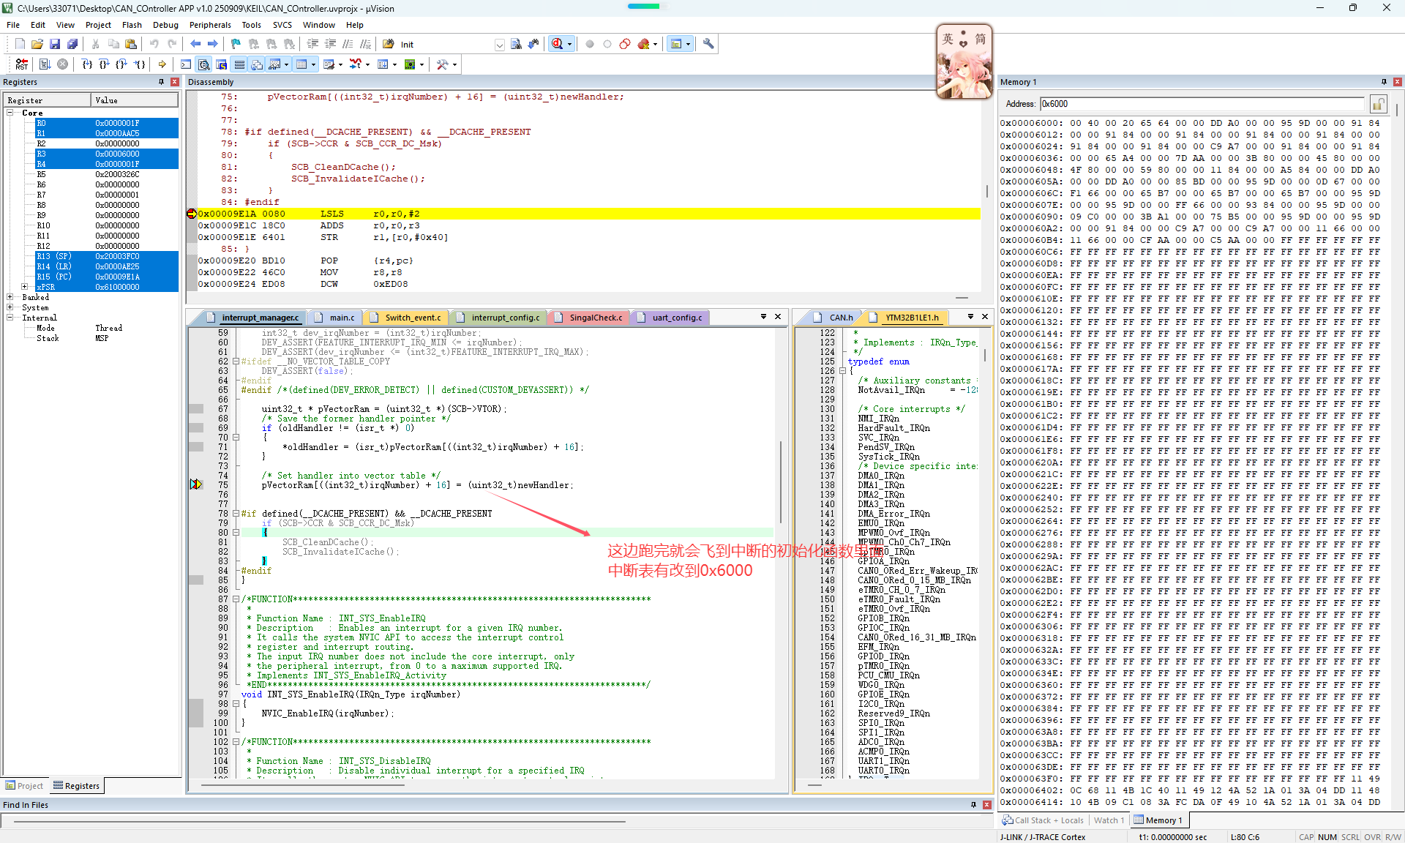Open the Command Window icon

(186, 64)
